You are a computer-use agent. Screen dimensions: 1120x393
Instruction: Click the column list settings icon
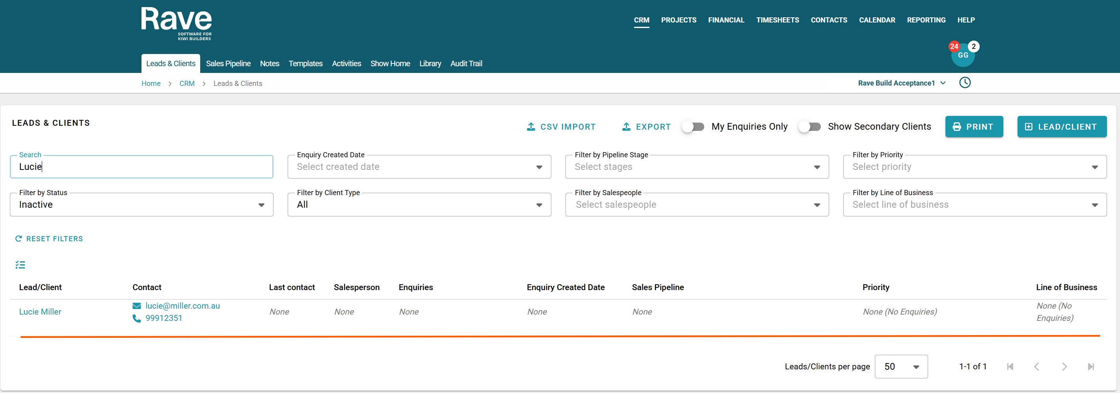coord(20,265)
